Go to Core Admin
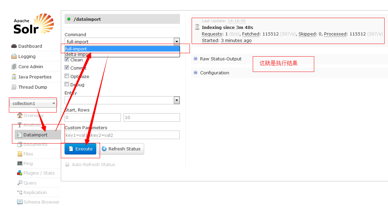Viewport: 388px width, 223px height. [x=31, y=67]
